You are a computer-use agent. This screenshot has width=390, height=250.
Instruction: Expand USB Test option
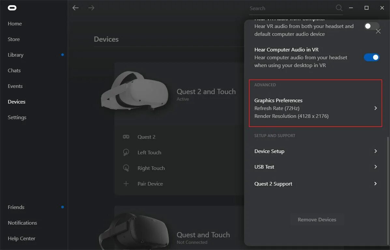pyautogui.click(x=315, y=167)
